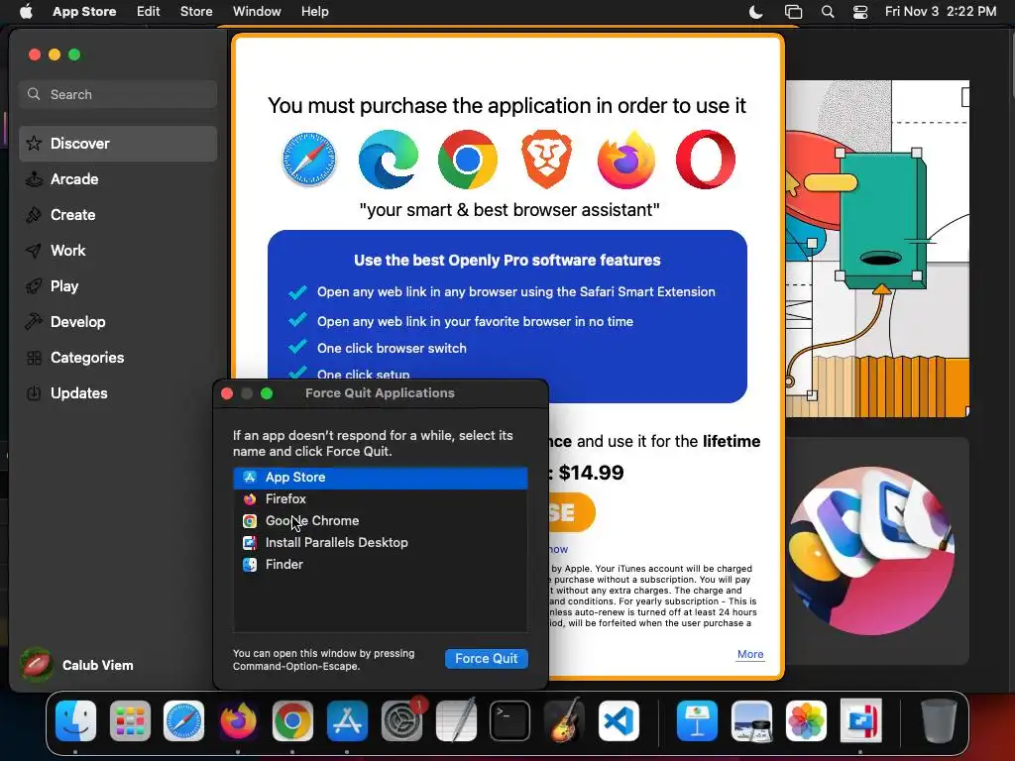1015x761 pixels.
Task: Select App Store in Force Quit list
Action: pos(381,478)
